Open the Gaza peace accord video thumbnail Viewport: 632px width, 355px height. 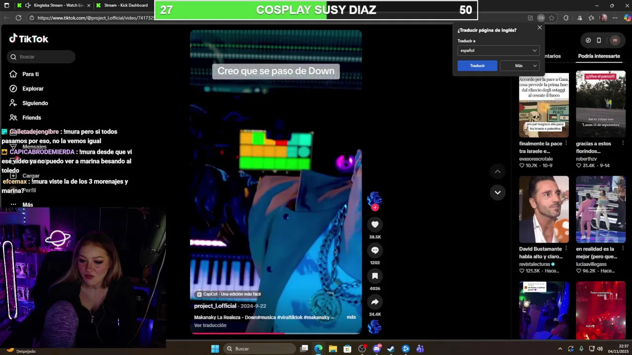click(x=544, y=104)
